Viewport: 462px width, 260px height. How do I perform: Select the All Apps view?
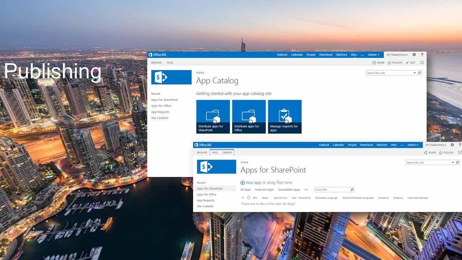pyautogui.click(x=246, y=190)
